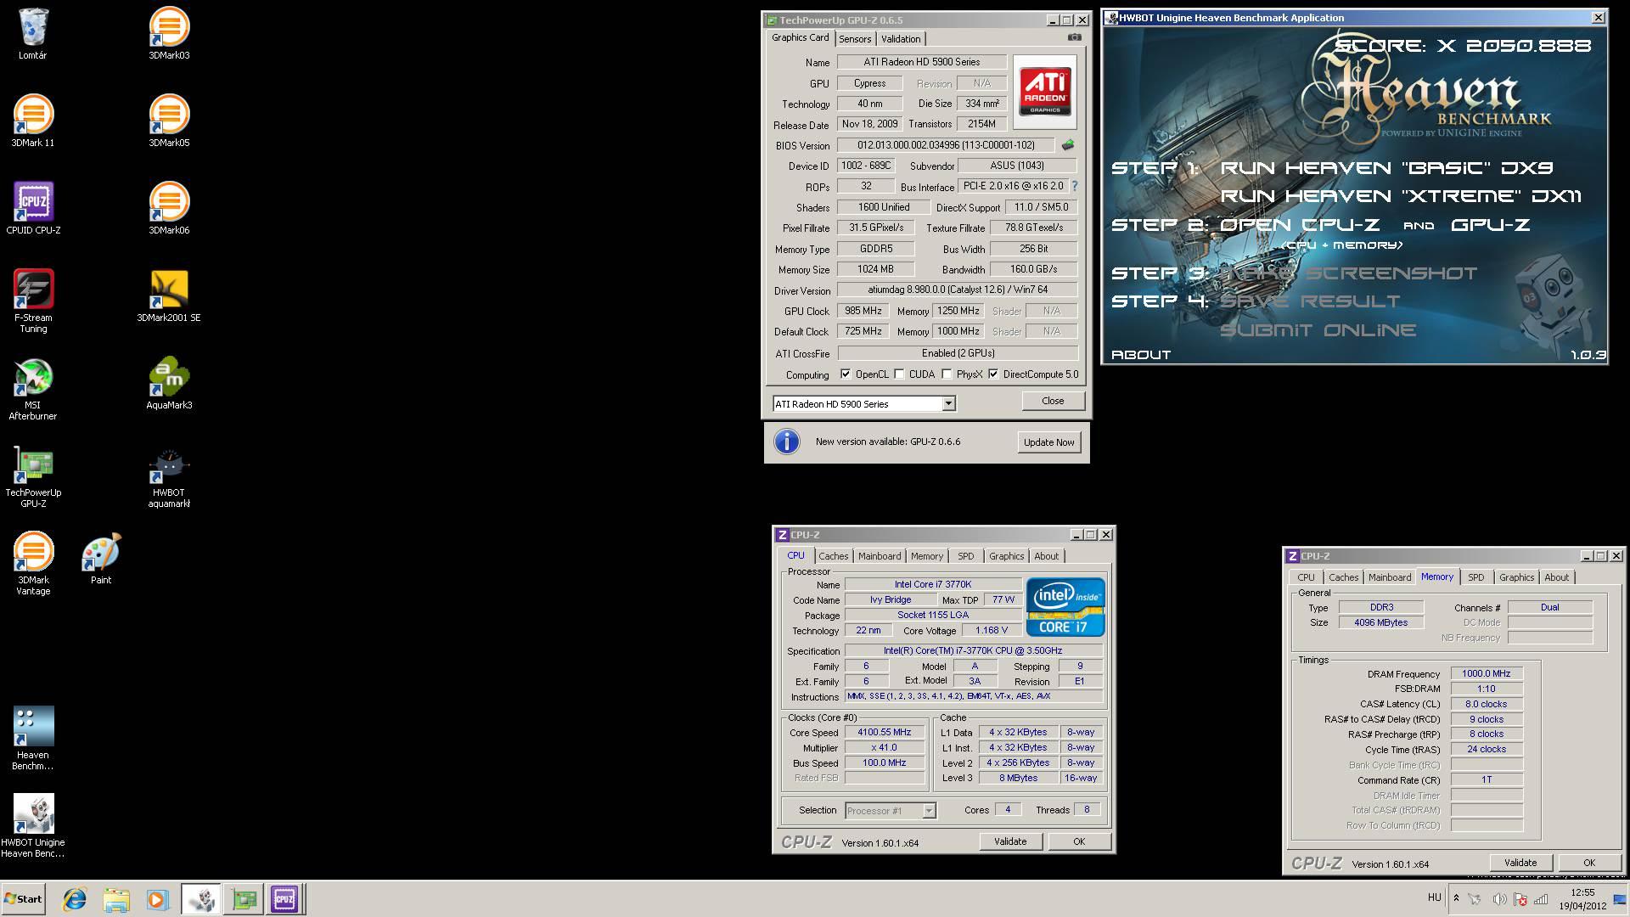Image resolution: width=1630 pixels, height=917 pixels.
Task: Click the Close button in GPU-Z
Action: pos(1053,401)
